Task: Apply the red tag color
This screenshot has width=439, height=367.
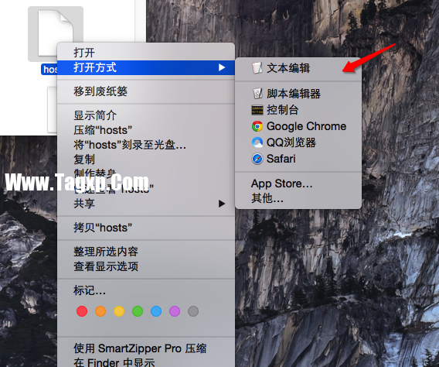Action: point(82,311)
